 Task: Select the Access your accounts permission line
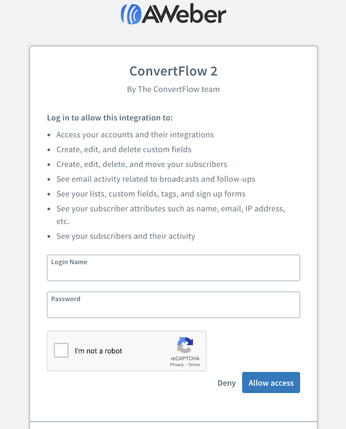[135, 135]
